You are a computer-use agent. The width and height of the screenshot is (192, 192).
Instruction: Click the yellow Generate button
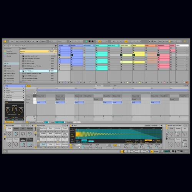[9, 122]
